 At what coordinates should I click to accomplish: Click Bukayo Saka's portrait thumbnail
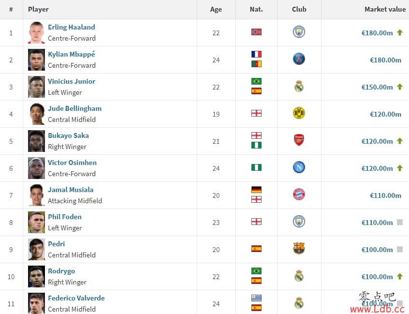click(37, 141)
